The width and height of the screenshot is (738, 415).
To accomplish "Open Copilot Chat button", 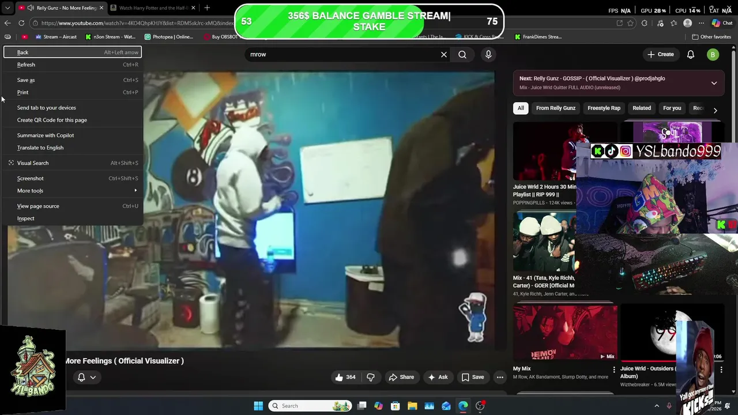I will tap(722, 23).
